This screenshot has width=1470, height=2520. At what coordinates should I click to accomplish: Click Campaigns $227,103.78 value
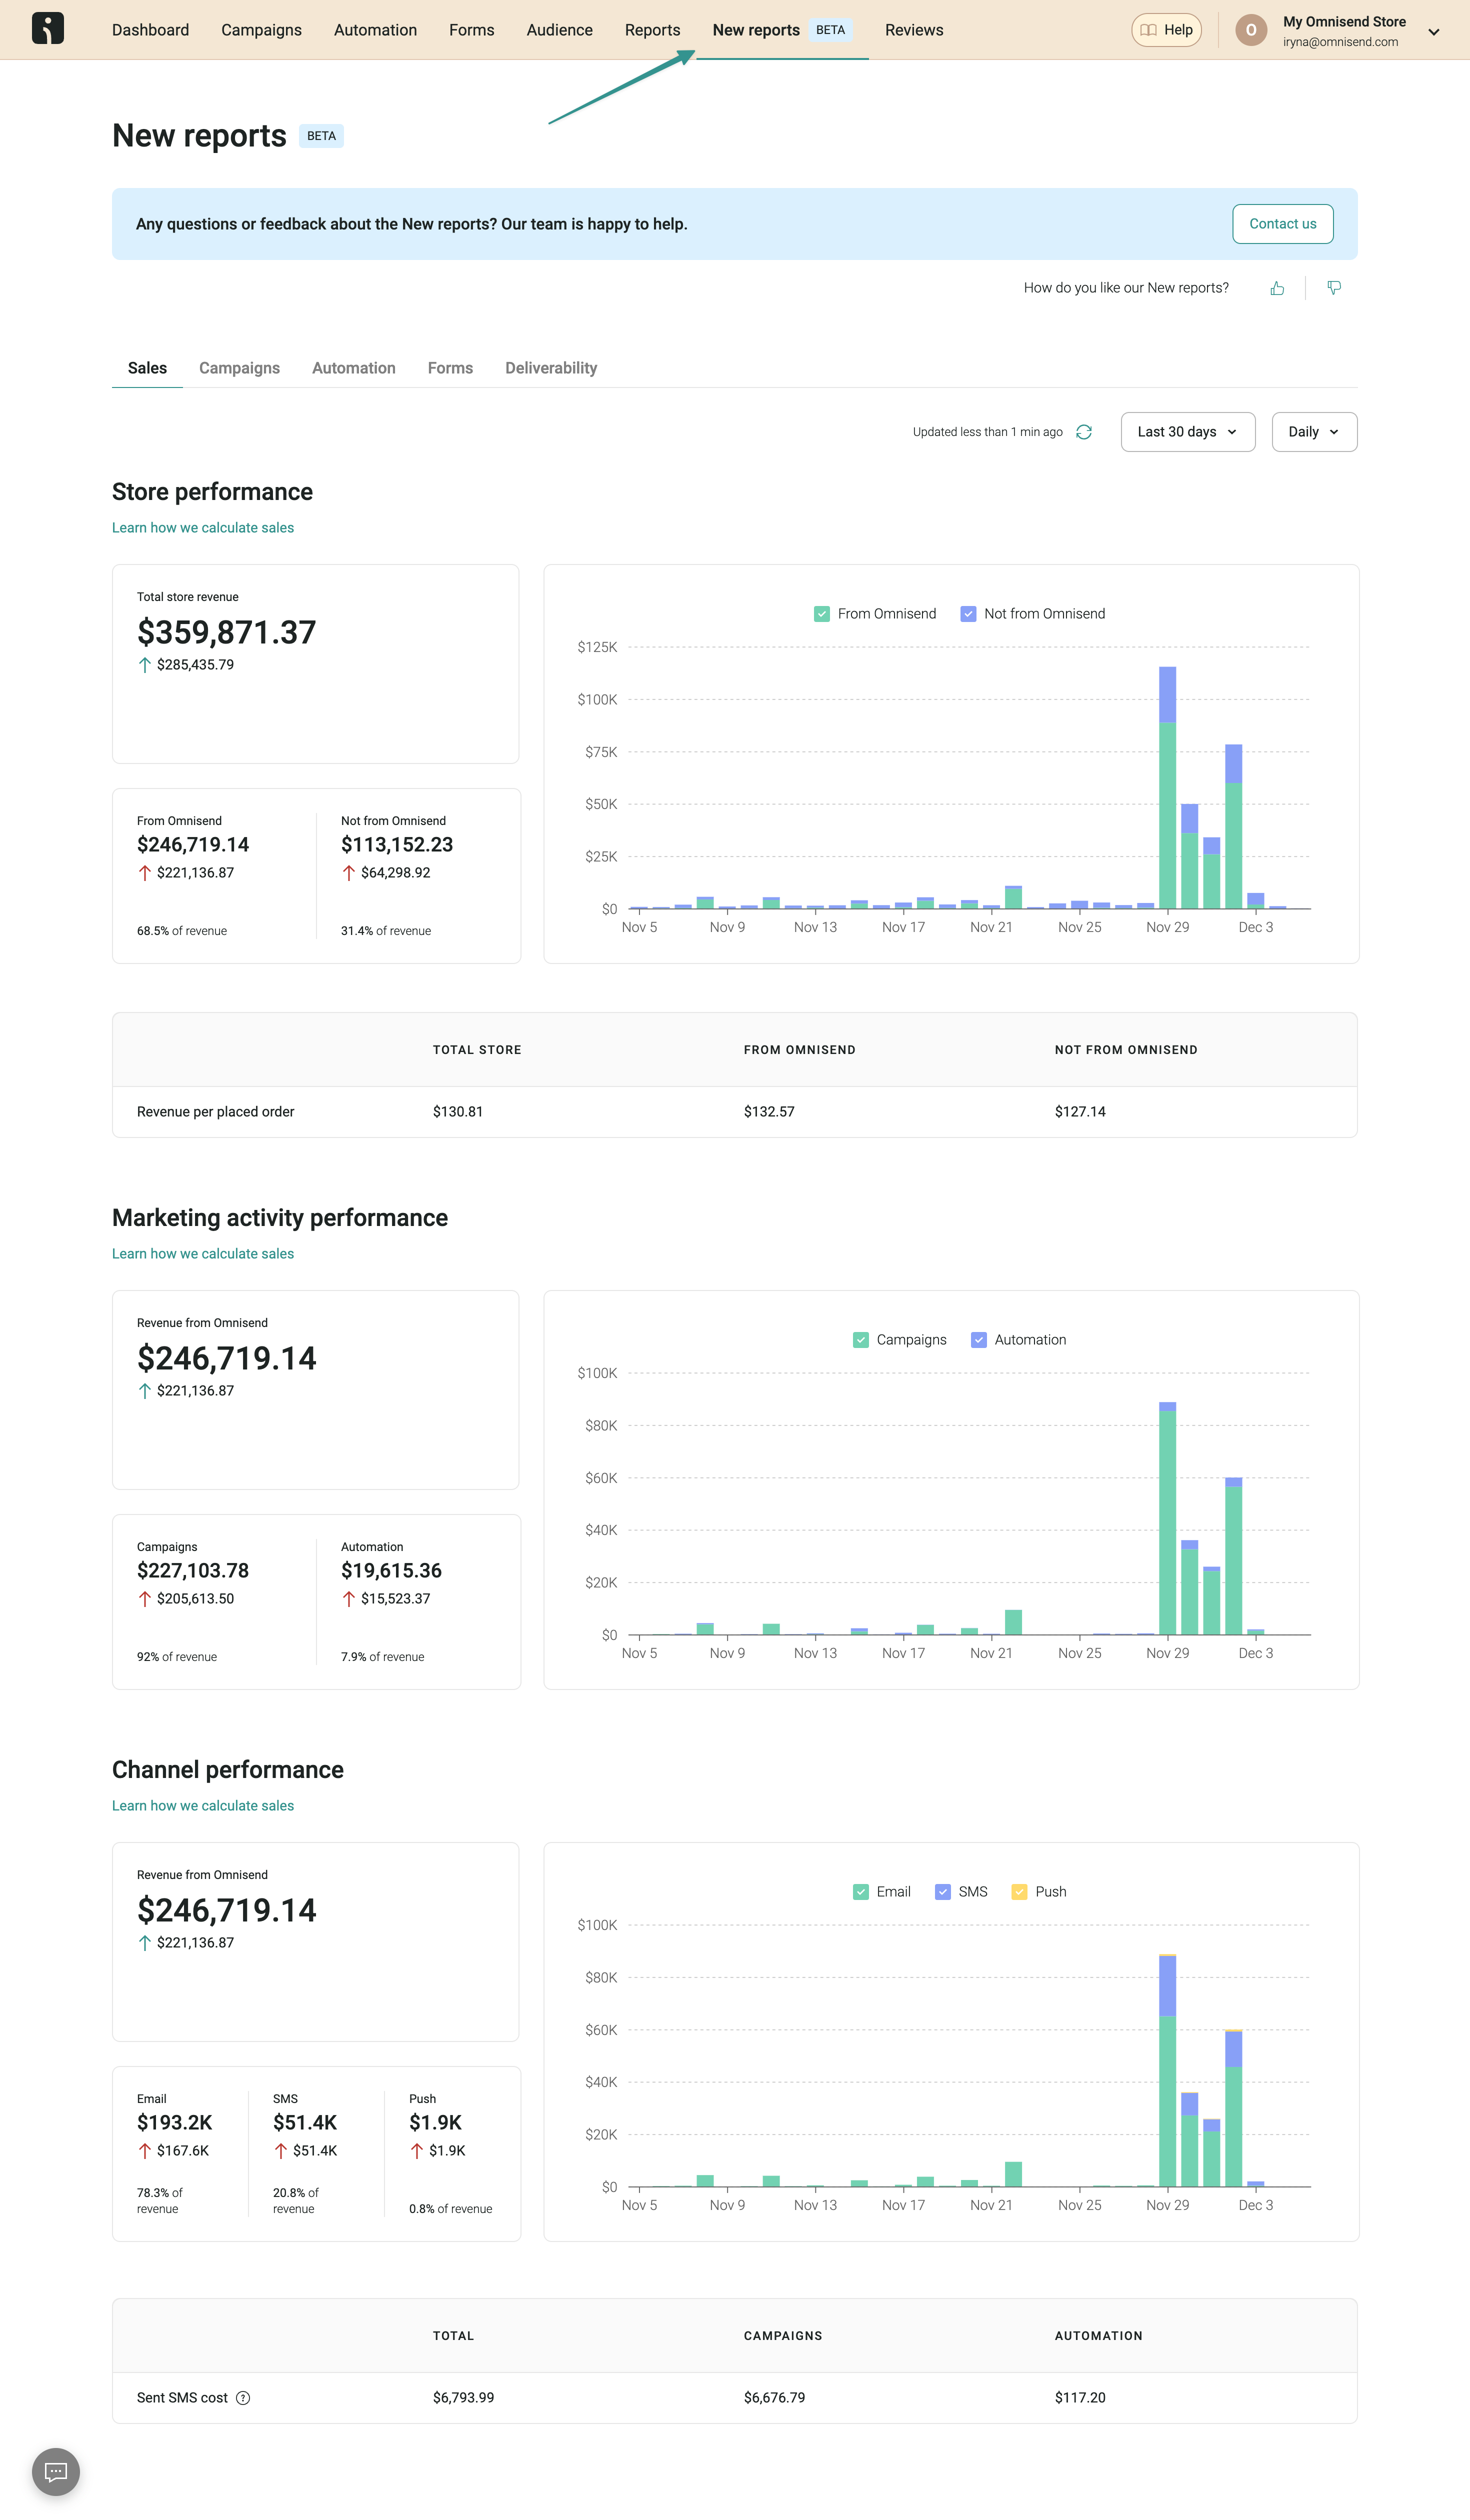pos(193,1571)
